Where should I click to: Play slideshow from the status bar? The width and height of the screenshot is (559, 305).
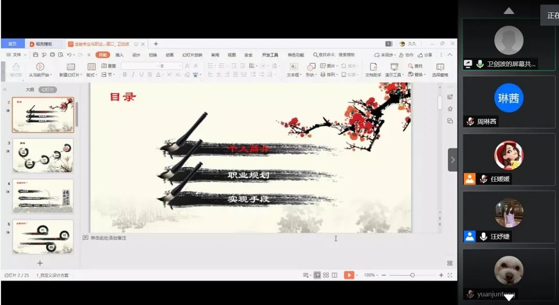point(349,275)
